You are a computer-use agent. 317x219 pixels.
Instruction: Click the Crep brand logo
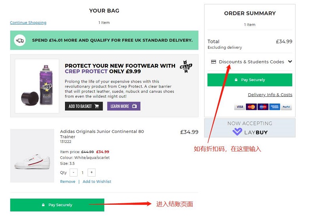point(186,66)
